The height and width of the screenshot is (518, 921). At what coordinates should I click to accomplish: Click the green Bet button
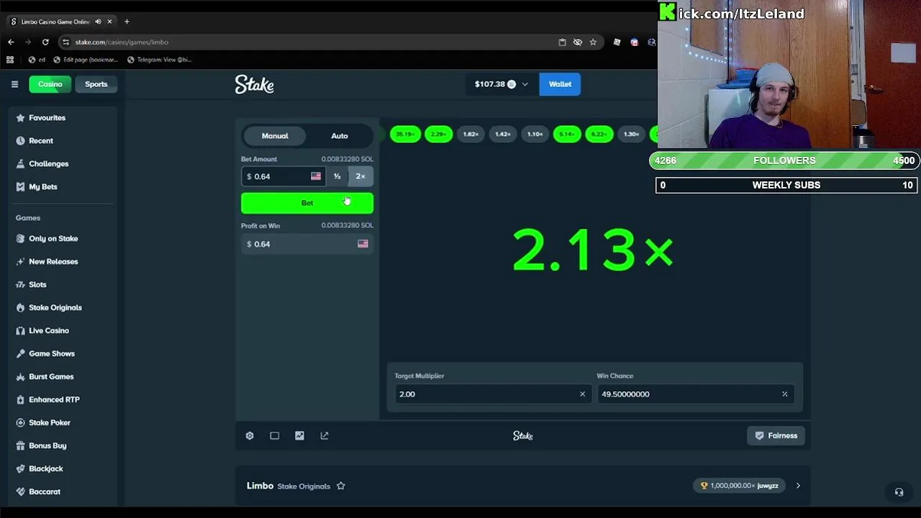click(x=307, y=203)
